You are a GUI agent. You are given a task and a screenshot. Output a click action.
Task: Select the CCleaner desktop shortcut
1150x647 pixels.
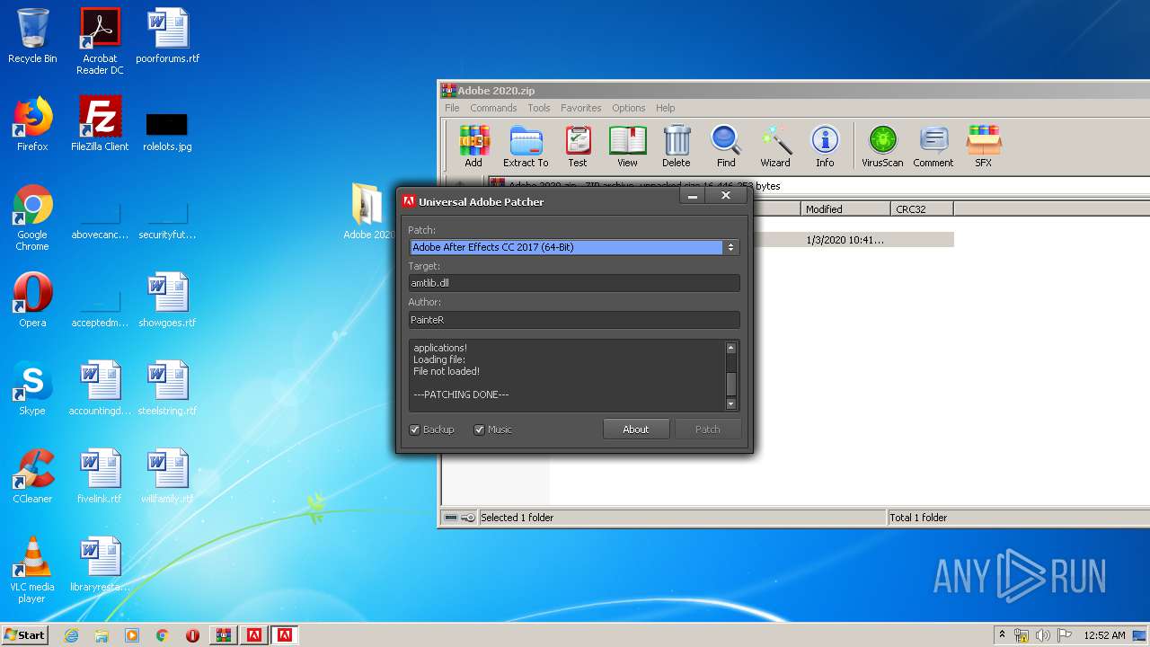32,476
